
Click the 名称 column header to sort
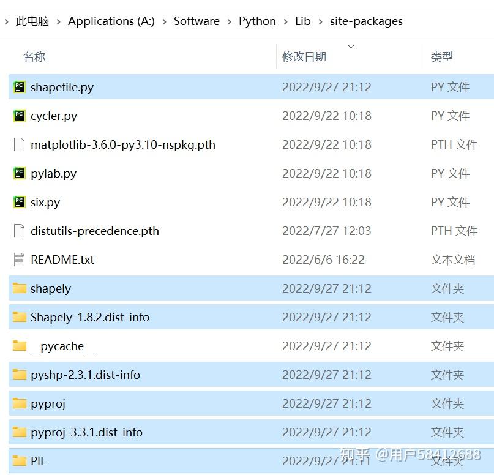(34, 56)
